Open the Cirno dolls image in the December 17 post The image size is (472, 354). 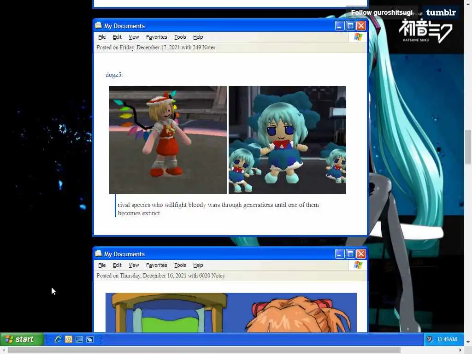[x=288, y=140]
